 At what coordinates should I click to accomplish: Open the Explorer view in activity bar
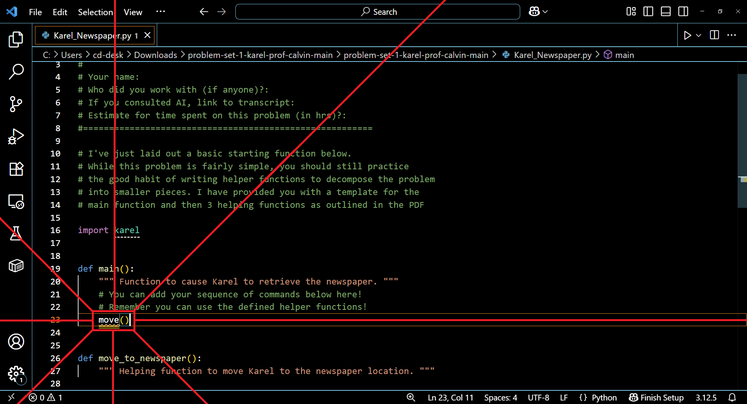[x=16, y=39]
